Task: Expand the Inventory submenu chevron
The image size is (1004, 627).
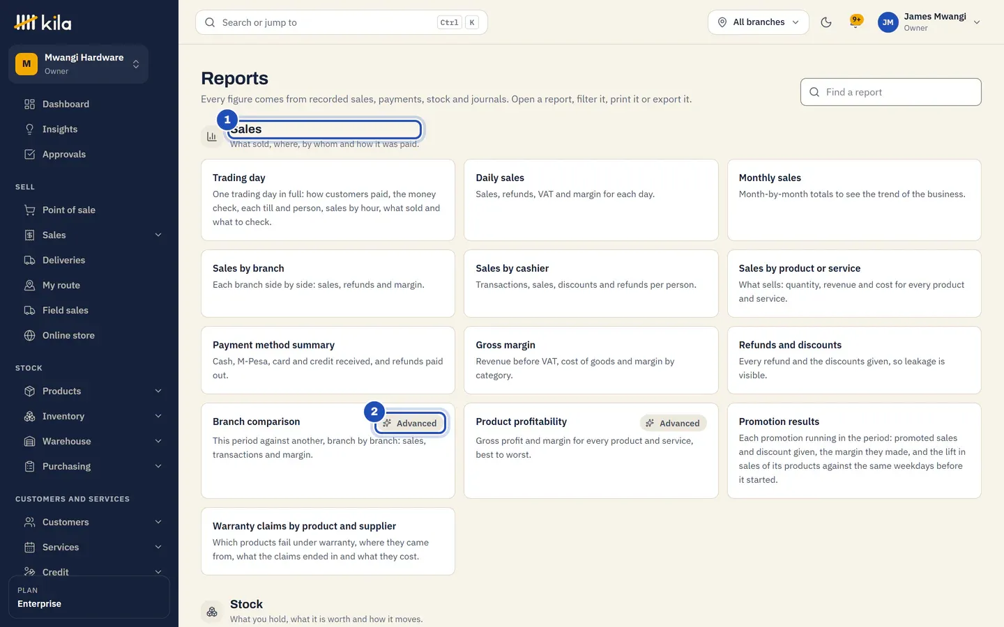Action: 158,417
